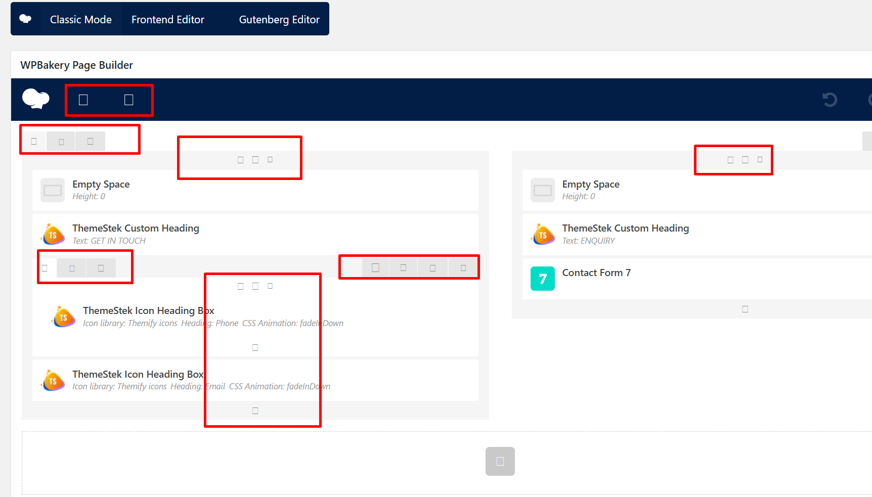
Task: Open the Contact Form 7 element
Action: 697,279
